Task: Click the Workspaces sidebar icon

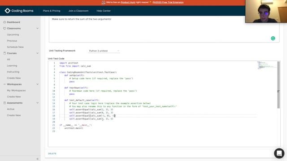Action: click(4, 84)
